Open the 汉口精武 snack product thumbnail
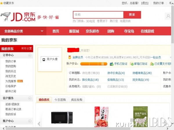174x130 pixels. coord(101,117)
